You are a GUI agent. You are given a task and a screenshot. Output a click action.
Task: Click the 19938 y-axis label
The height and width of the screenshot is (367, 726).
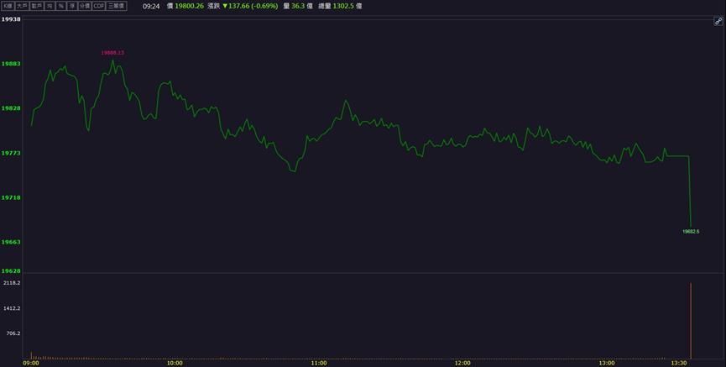(11, 19)
